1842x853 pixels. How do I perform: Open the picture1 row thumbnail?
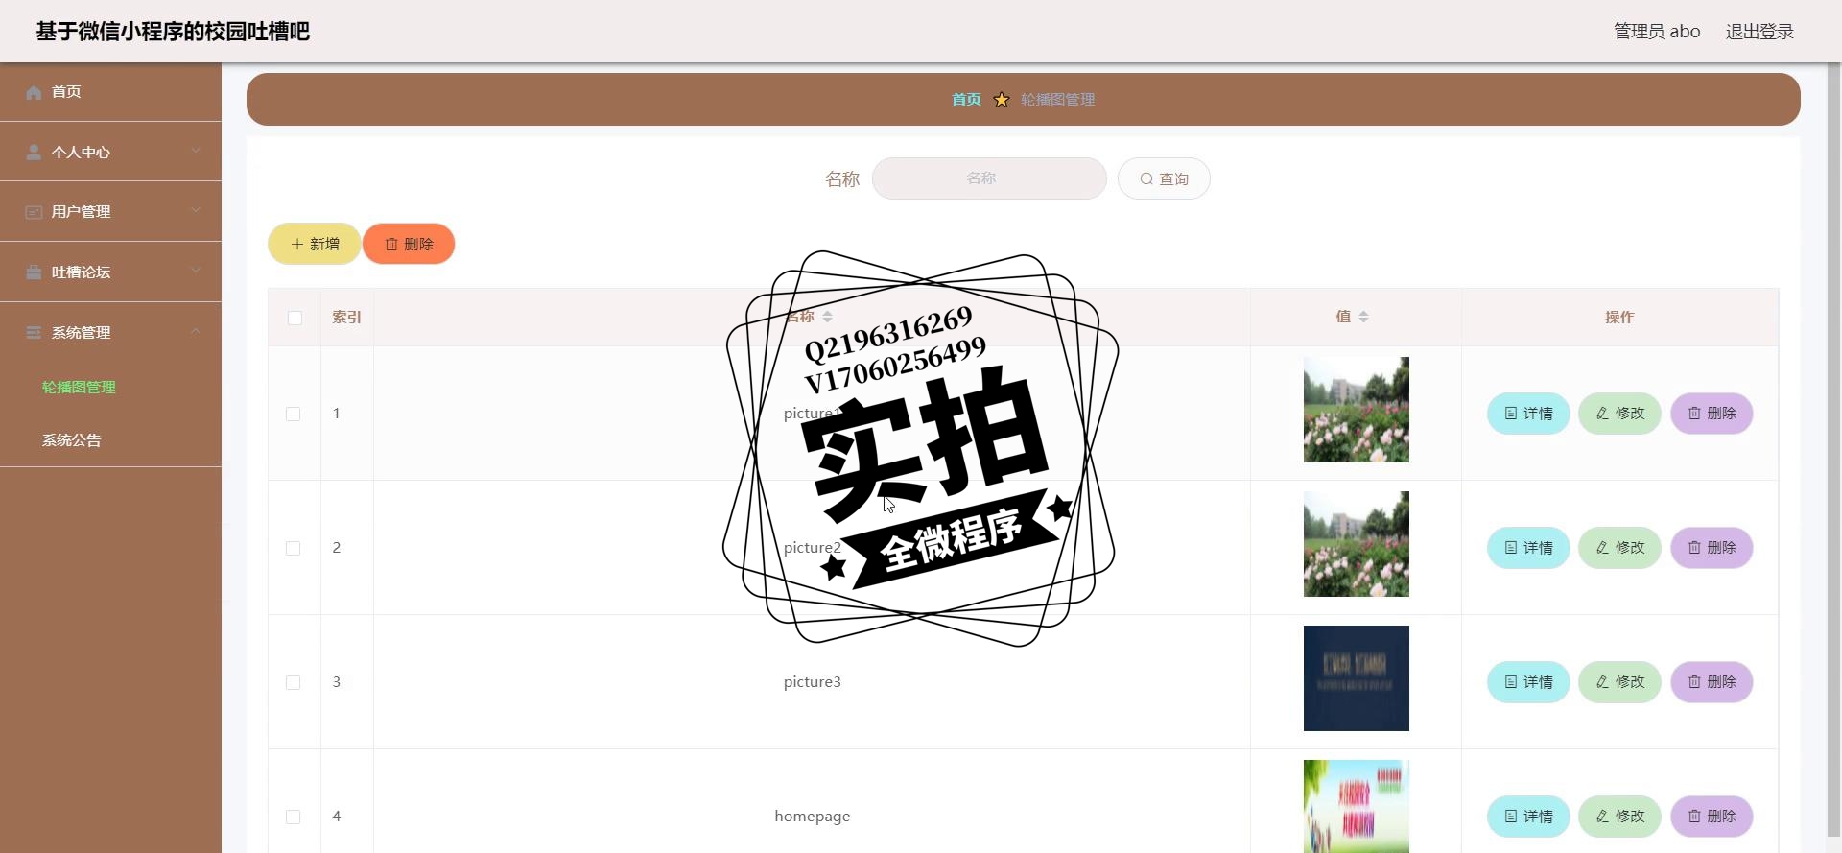(1357, 410)
